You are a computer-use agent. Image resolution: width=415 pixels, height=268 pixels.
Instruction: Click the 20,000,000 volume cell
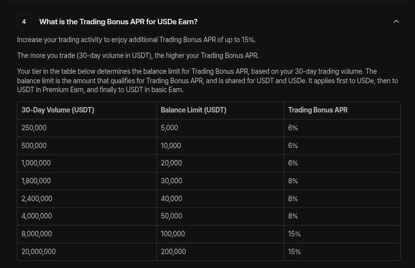tap(39, 252)
